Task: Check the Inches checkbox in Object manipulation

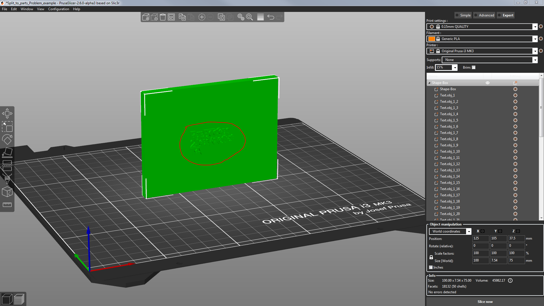Action: coord(431,267)
